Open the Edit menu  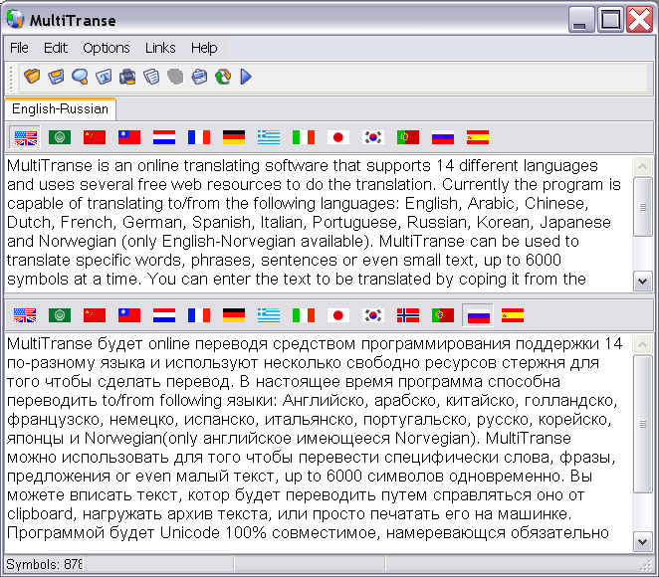(56, 48)
